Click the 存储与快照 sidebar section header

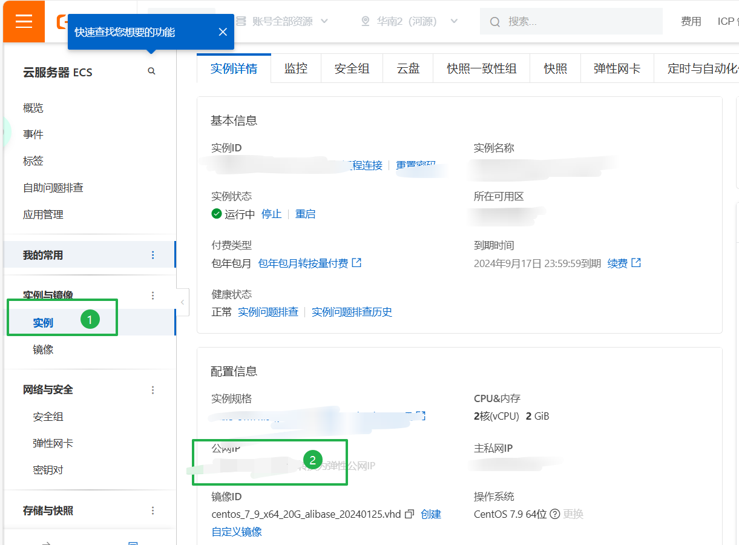tap(48, 510)
